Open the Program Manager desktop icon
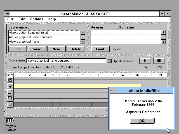Image resolution: width=179 pixels, height=134 pixels. [11, 120]
